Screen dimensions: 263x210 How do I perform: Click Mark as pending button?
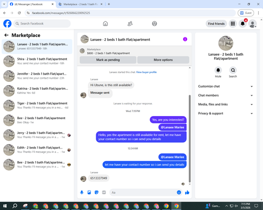pos(108,60)
